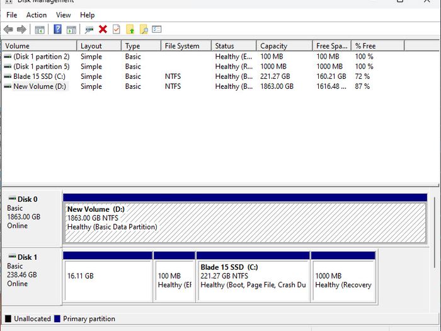The height and width of the screenshot is (331, 441).
Task: Click the folder with green arrow icon
Action: click(x=130, y=29)
